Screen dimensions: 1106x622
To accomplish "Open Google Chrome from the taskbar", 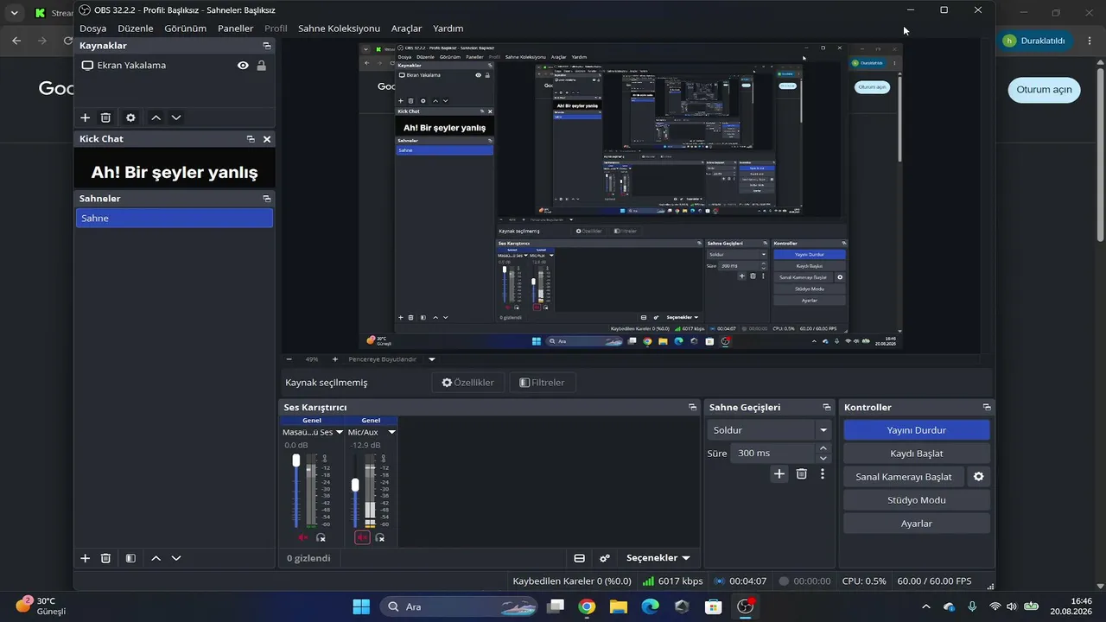I will coord(587,606).
